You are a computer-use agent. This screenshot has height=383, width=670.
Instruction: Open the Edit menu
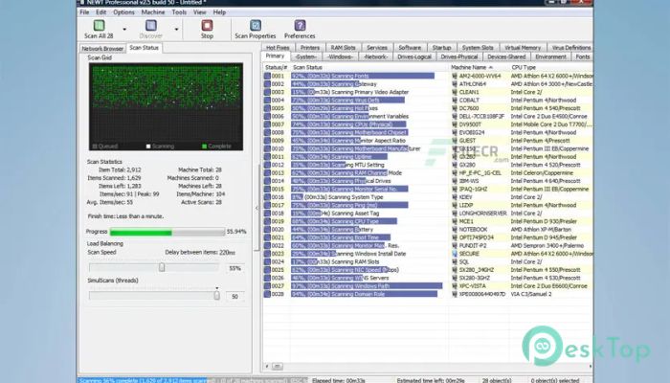[x=100, y=12]
